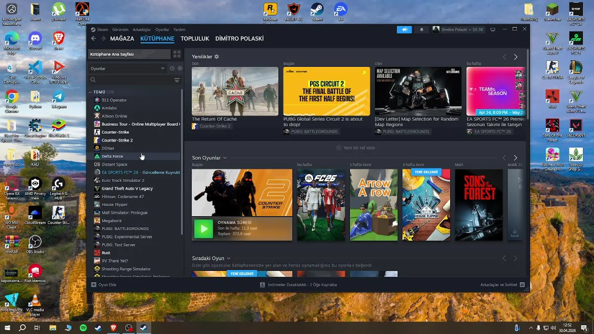Open the Arkadaşlar menu
This screenshot has width=594, height=334.
[142, 30]
